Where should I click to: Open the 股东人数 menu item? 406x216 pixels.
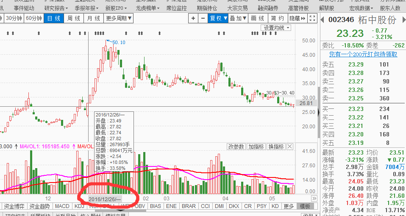tap(390, 8)
